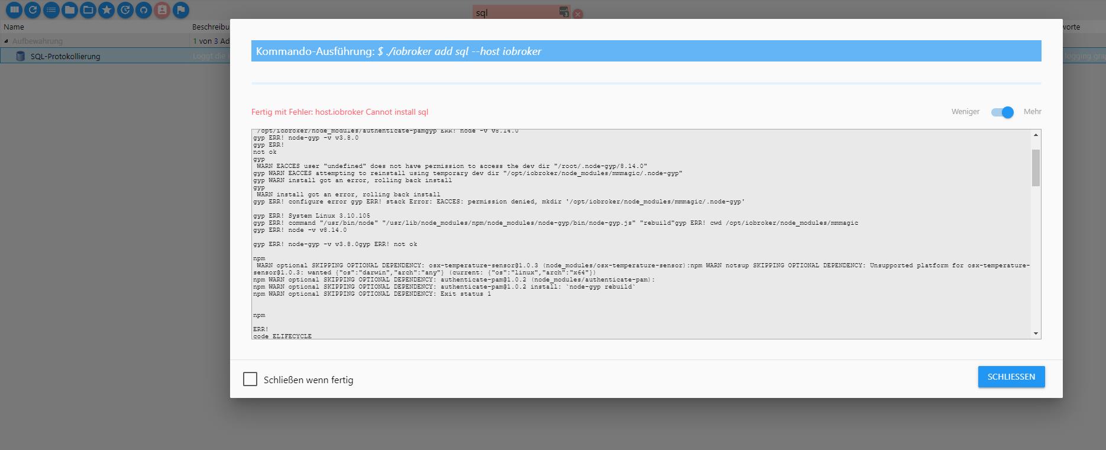Click the 'Fertig mit Fehler' error message
This screenshot has width=1106, height=450.
339,112
